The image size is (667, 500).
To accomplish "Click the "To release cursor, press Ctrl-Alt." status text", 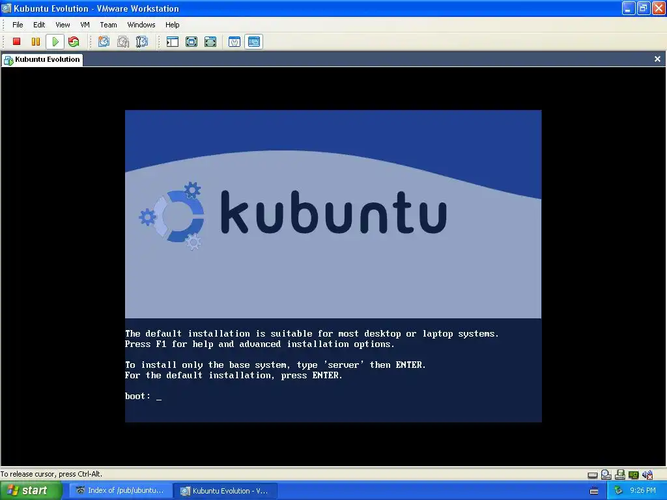I will click(x=51, y=474).
